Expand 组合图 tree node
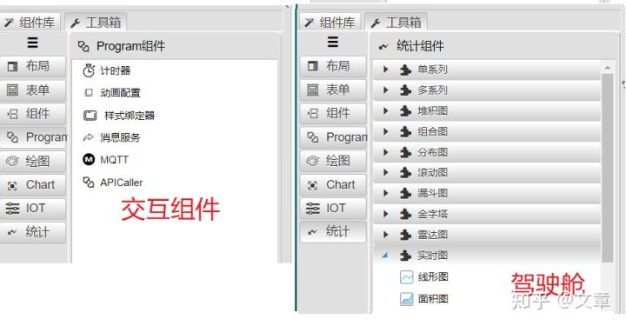Image resolution: width=626 pixels, height=326 pixels. [386, 131]
